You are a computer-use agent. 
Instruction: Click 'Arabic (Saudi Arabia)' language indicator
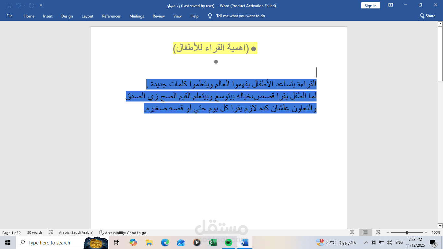pos(76,233)
